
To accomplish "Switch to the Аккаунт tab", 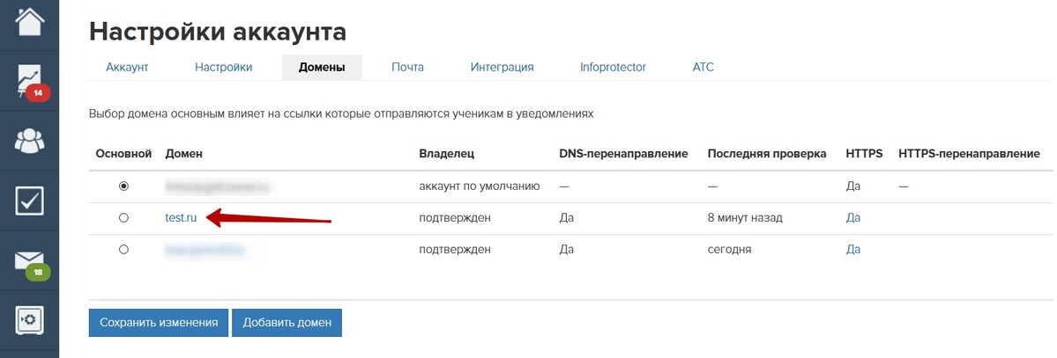I will click(127, 68).
